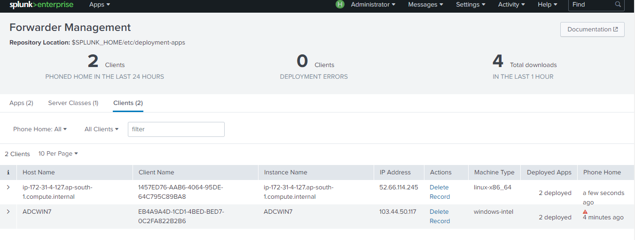This screenshot has height=240, width=635.
Task: Select the Clients (2) tab
Action: (x=128, y=103)
